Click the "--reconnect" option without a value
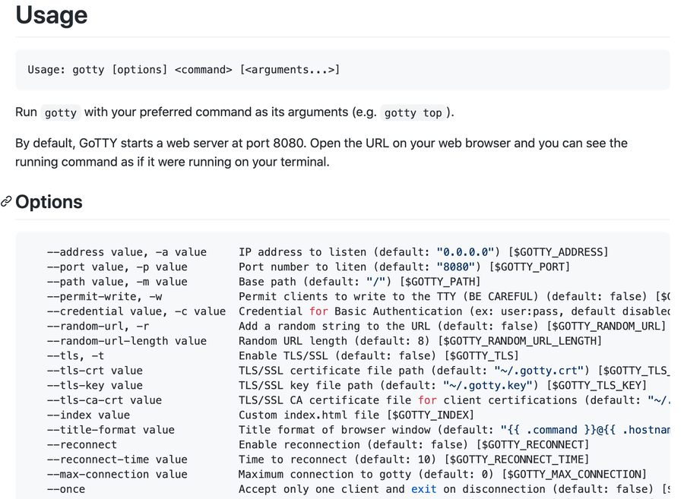This screenshot has width=684, height=499. 82,444
